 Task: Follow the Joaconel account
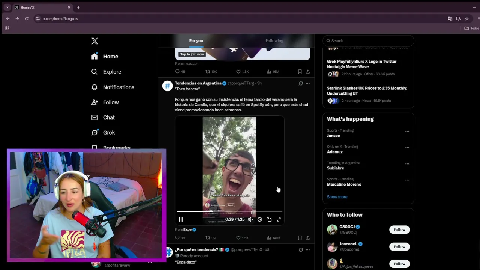coord(399,247)
